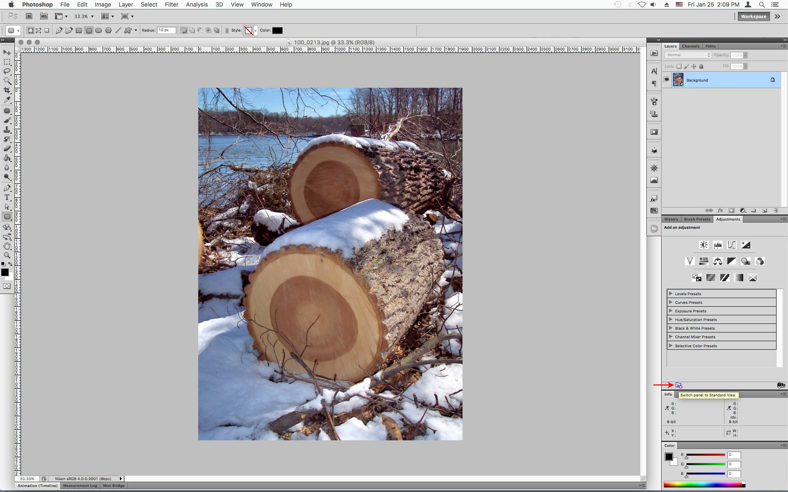Launch Bridge from the application bar
788x492 pixels.
click(x=29, y=16)
